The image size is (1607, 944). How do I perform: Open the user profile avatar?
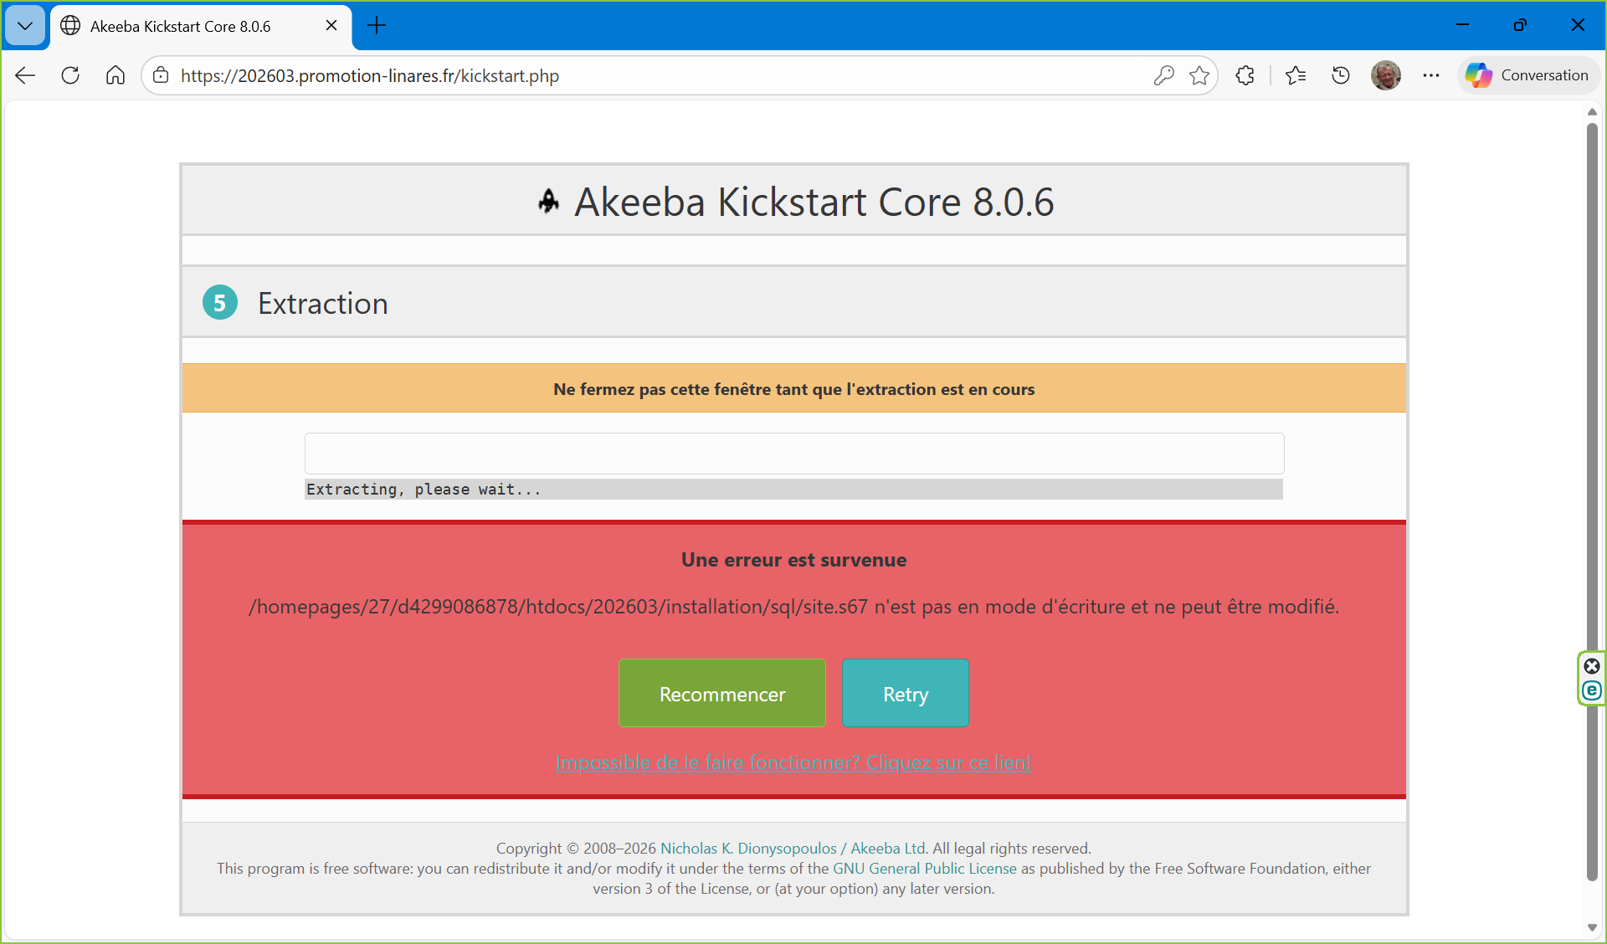1386,75
